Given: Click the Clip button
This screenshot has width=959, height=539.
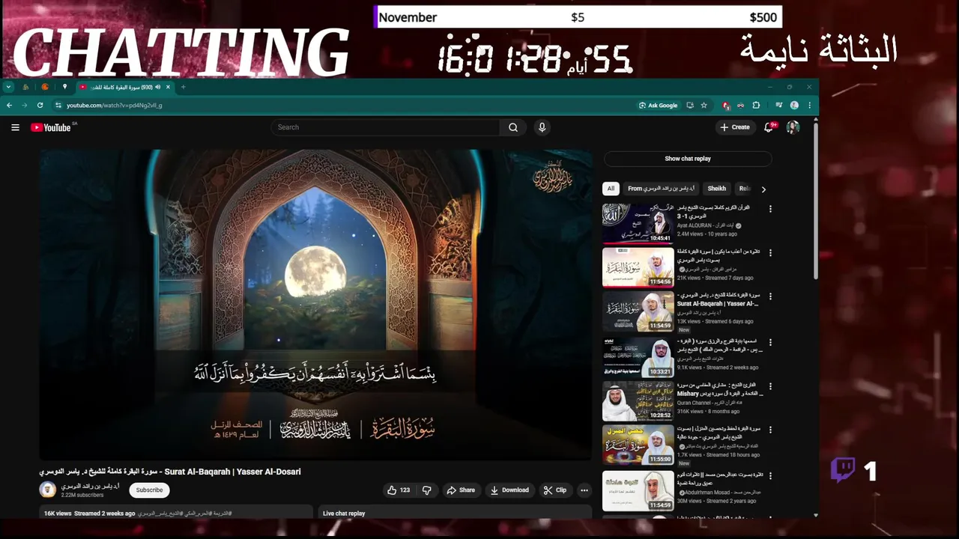Looking at the screenshot, I should click(x=555, y=490).
